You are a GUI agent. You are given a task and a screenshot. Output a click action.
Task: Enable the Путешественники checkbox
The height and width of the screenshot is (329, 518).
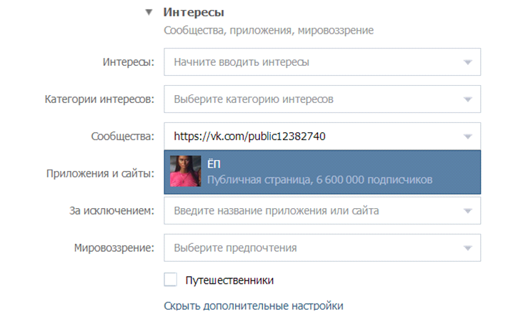(171, 280)
